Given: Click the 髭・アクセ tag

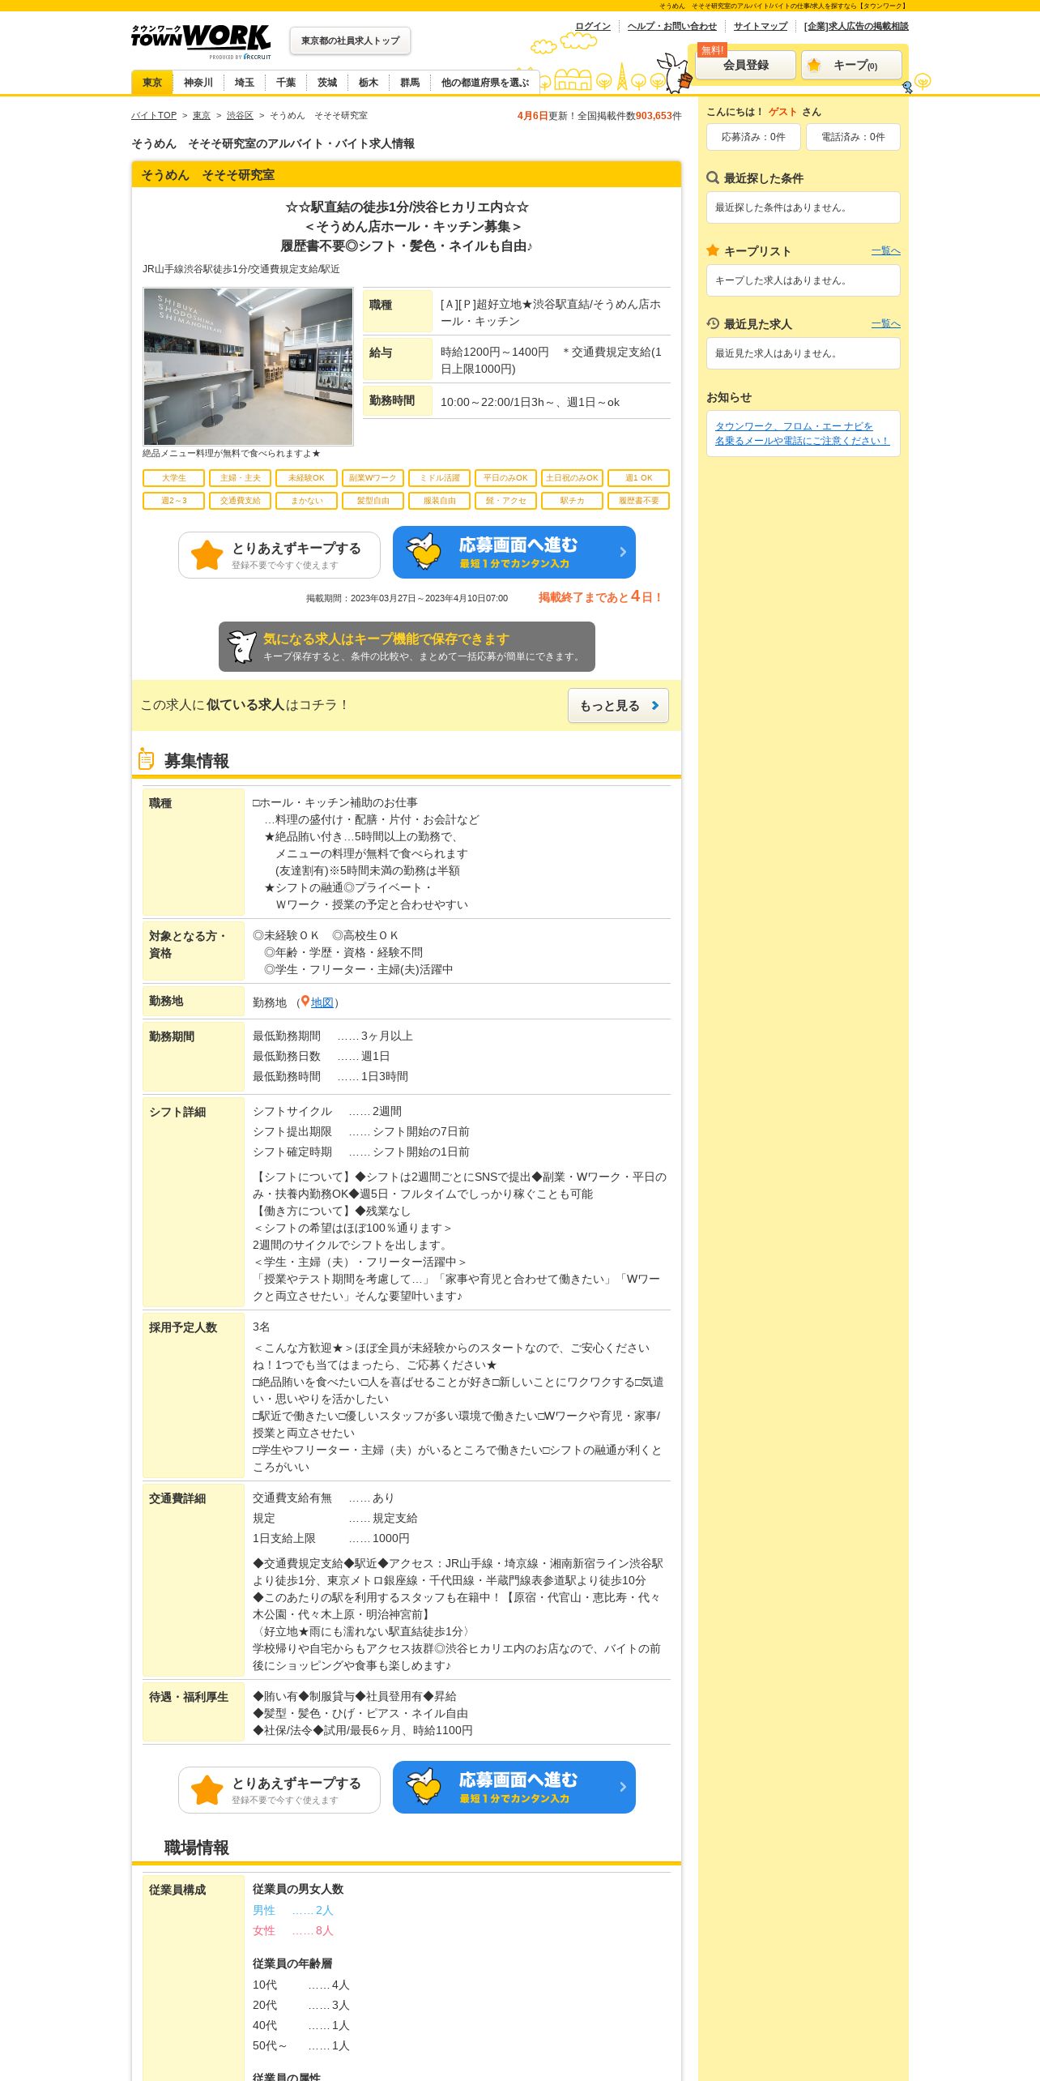Looking at the screenshot, I should coord(505,501).
